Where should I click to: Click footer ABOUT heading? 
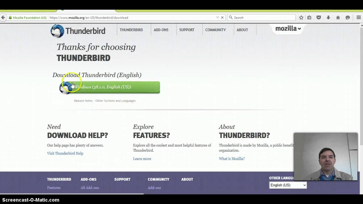187,179
